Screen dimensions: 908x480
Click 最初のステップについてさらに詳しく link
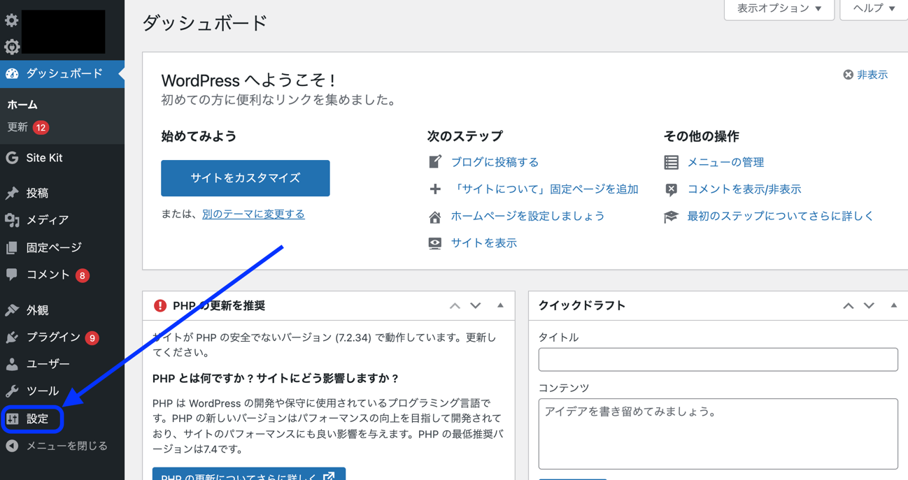tap(781, 217)
